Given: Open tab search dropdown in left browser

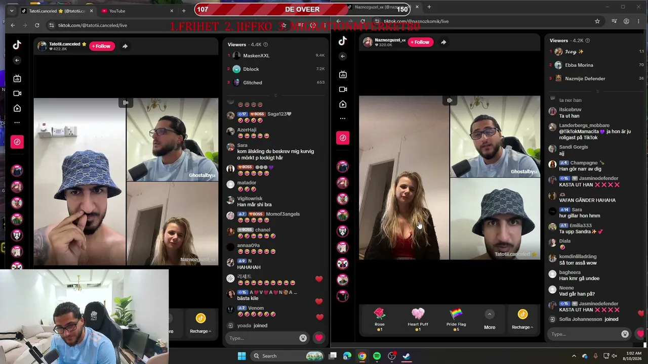Looking at the screenshot, I should click(12, 11).
